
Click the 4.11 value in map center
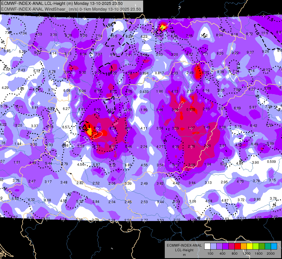pos(144,128)
